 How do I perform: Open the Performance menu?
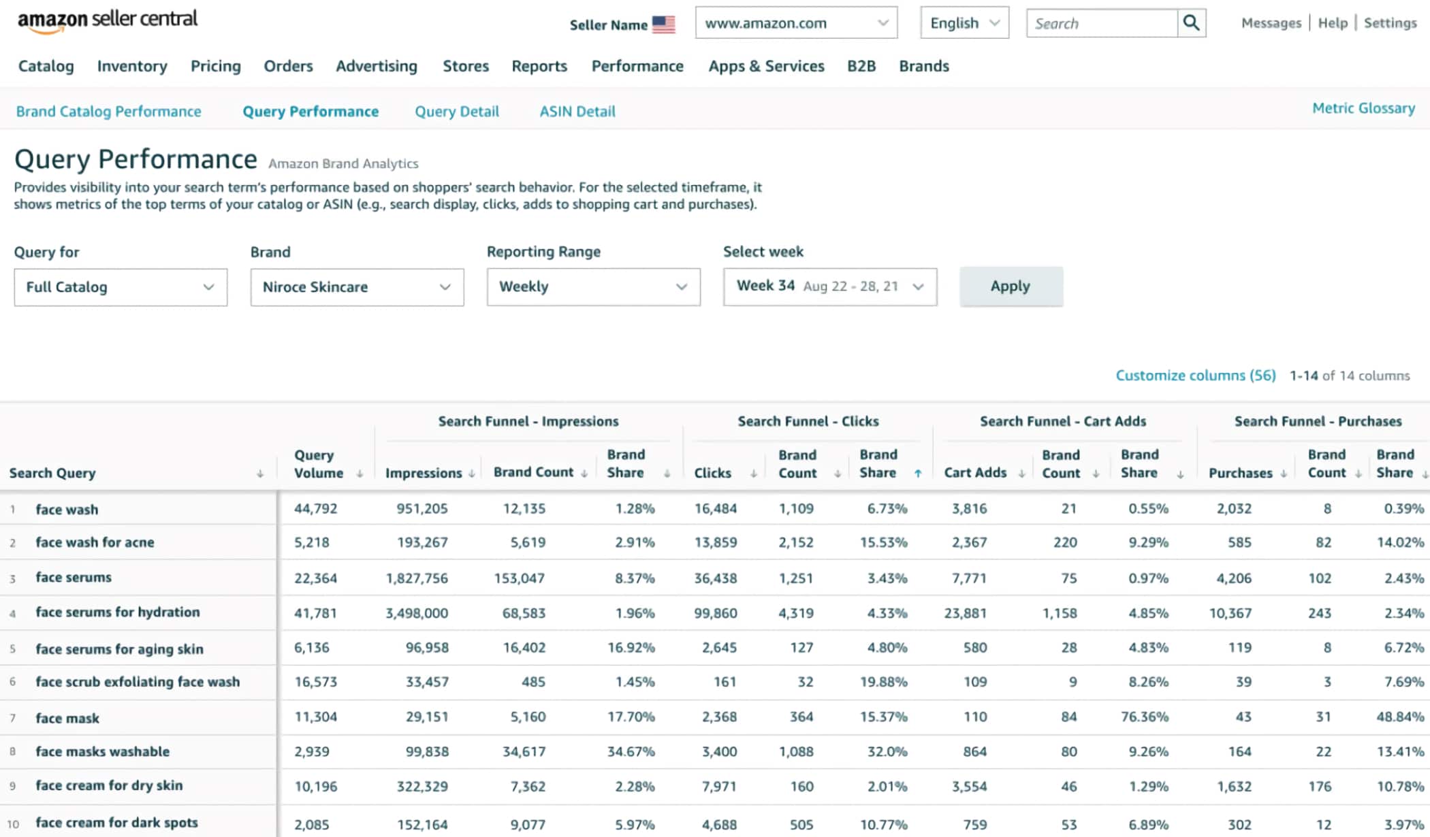[637, 66]
